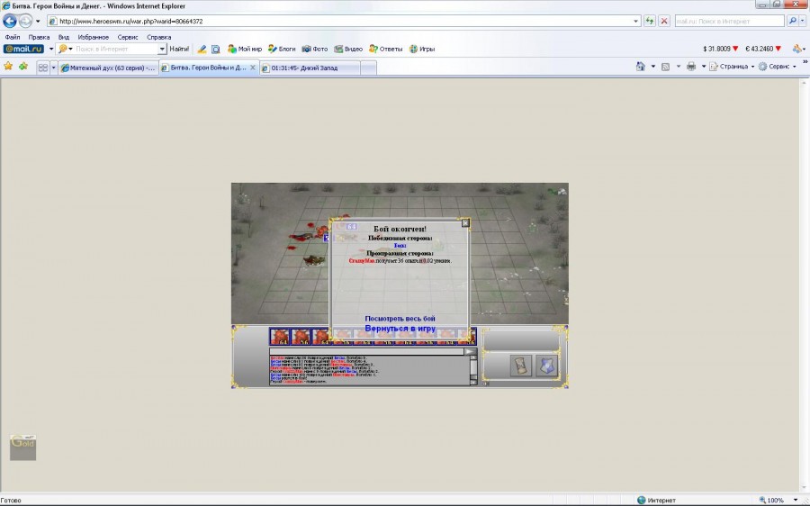The height and width of the screenshot is (506, 810).
Task: Open the Страница command bar menu
Action: click(x=732, y=66)
